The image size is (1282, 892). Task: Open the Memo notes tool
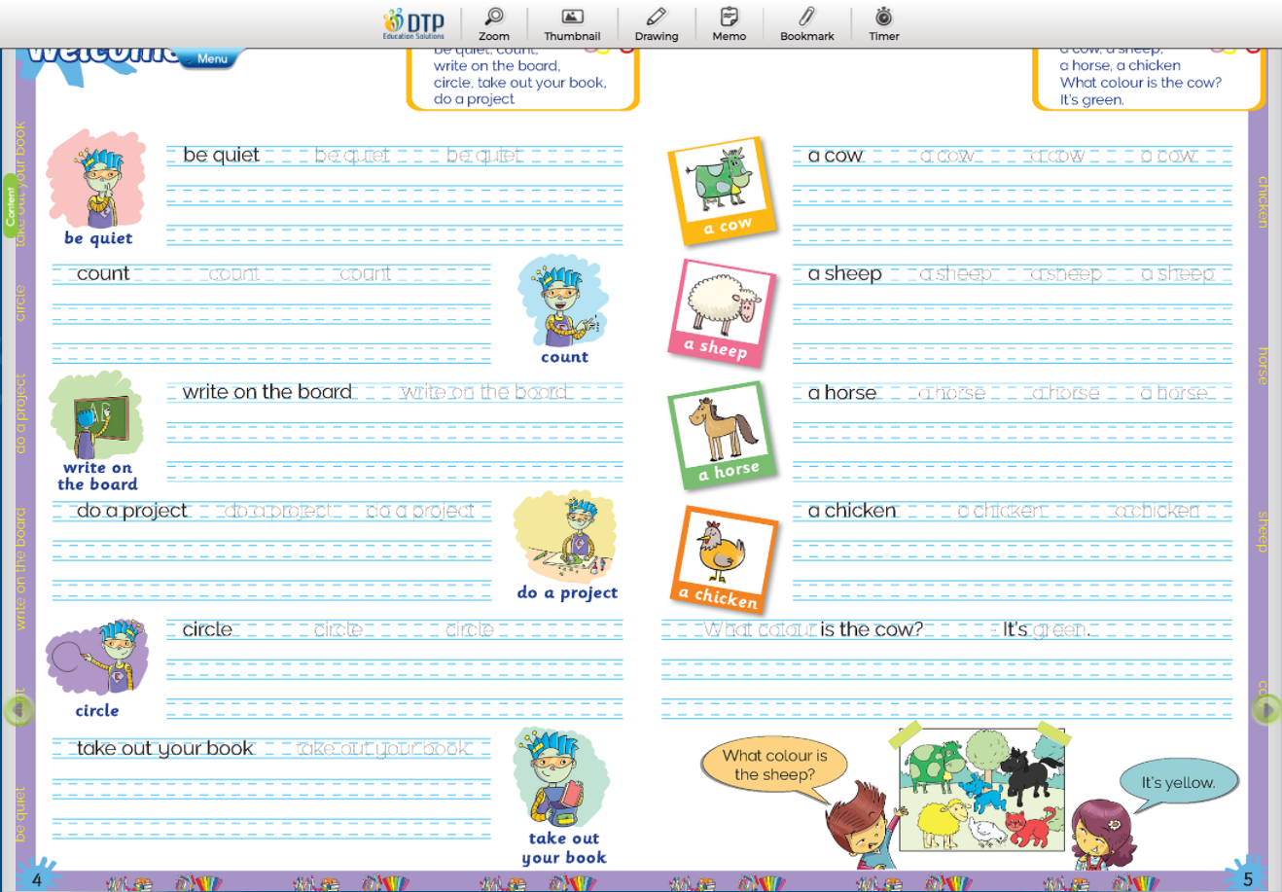click(729, 23)
